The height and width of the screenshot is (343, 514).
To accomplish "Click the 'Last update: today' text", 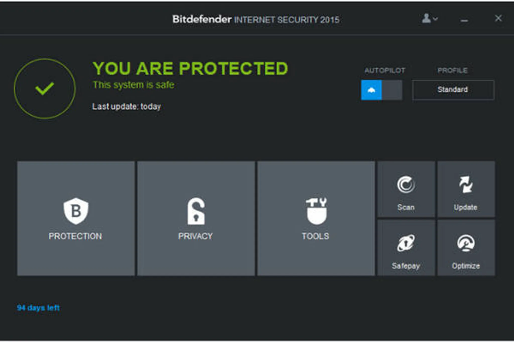I will pyautogui.click(x=126, y=107).
